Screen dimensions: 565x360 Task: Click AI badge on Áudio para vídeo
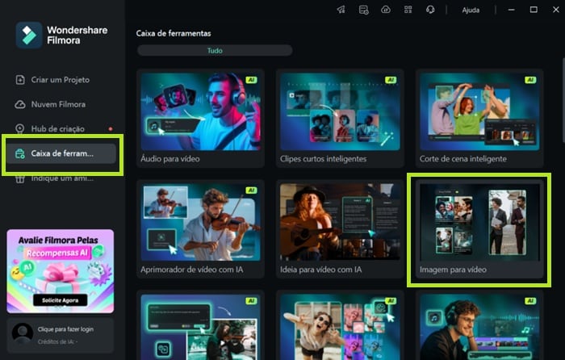click(x=251, y=80)
